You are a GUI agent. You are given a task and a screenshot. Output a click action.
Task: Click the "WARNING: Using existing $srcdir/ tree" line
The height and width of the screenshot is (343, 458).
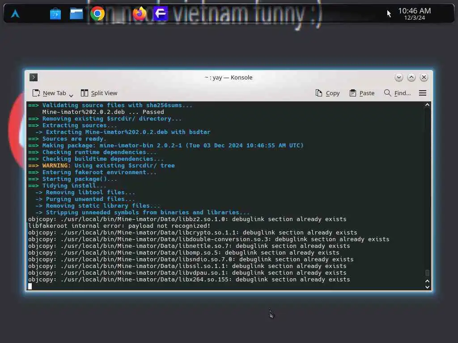pyautogui.click(x=102, y=166)
